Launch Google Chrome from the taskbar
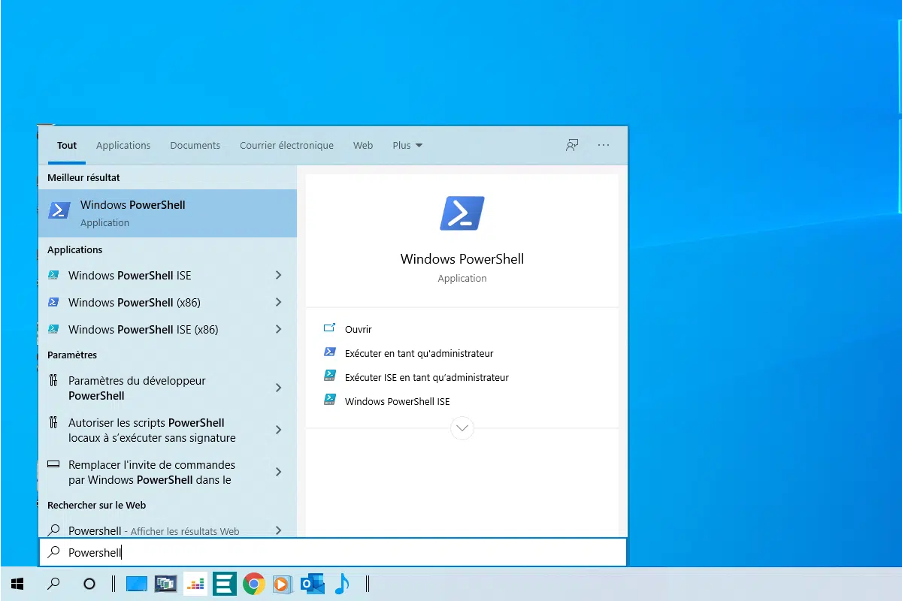 point(254,584)
